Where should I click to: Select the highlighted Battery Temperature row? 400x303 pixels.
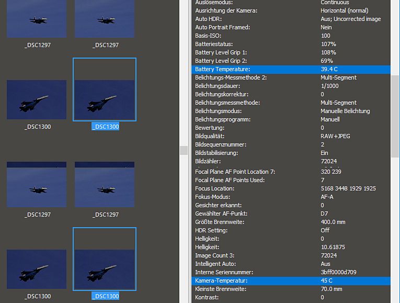[x=291, y=69]
